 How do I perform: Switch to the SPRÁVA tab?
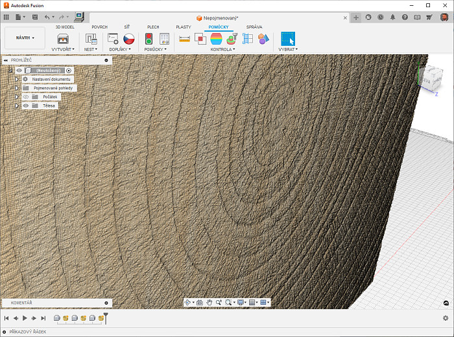click(x=254, y=27)
